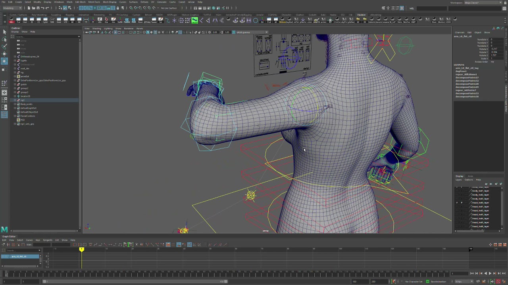Toggle the Outliner panel from the sidebar

[x=4, y=115]
